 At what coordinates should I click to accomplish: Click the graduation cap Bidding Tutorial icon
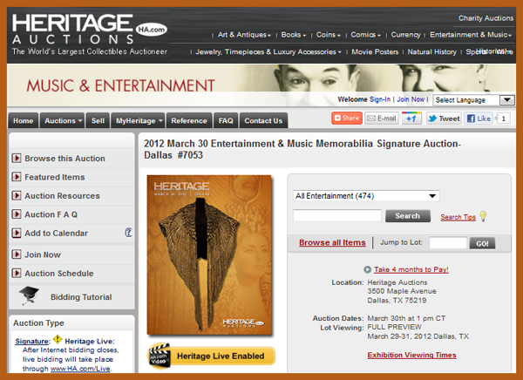click(x=29, y=295)
